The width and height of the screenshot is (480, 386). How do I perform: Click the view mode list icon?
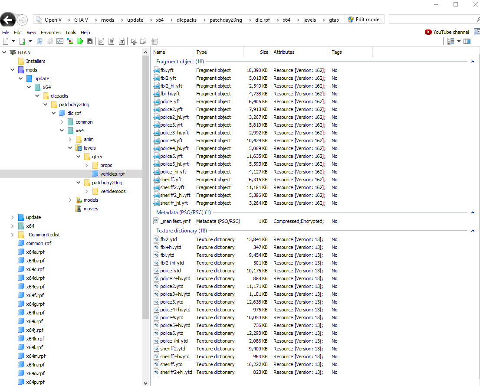[450, 41]
